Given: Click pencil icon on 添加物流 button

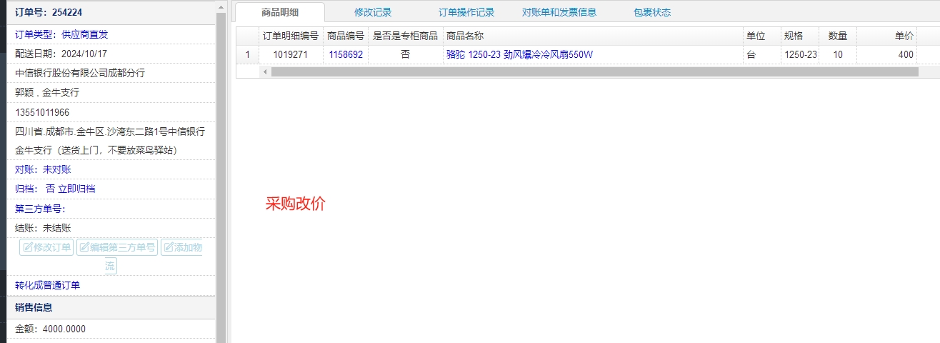Looking at the screenshot, I should pyautogui.click(x=169, y=247).
